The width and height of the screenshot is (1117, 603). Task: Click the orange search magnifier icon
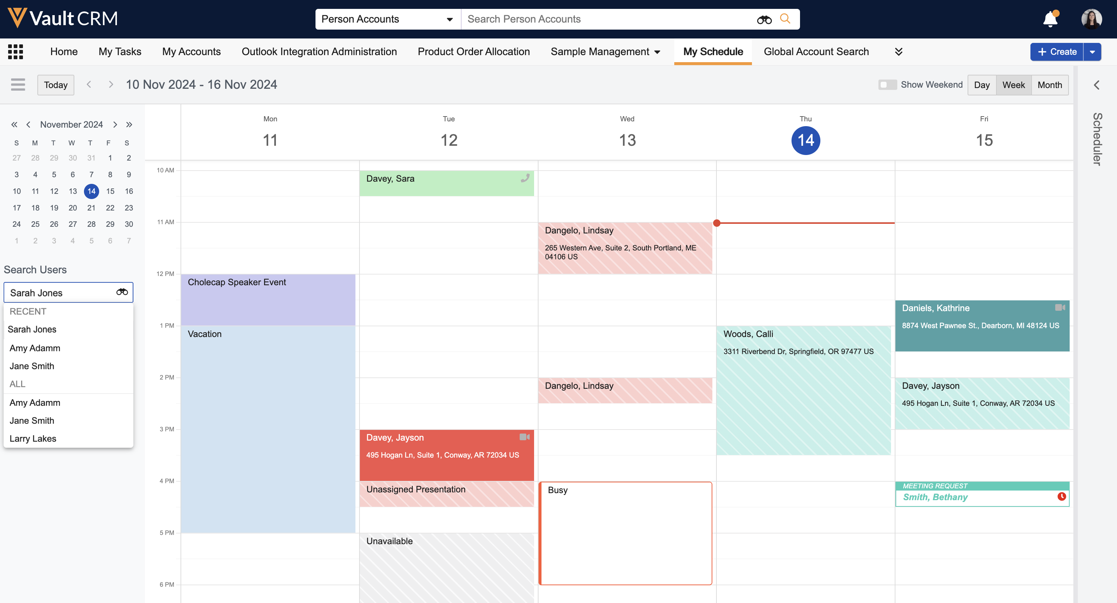pos(785,18)
